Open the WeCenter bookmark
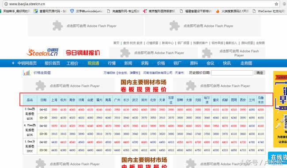 pos(269,11)
